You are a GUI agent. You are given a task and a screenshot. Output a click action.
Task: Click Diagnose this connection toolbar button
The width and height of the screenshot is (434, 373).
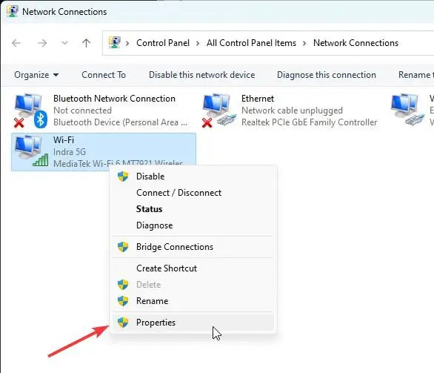(x=327, y=75)
